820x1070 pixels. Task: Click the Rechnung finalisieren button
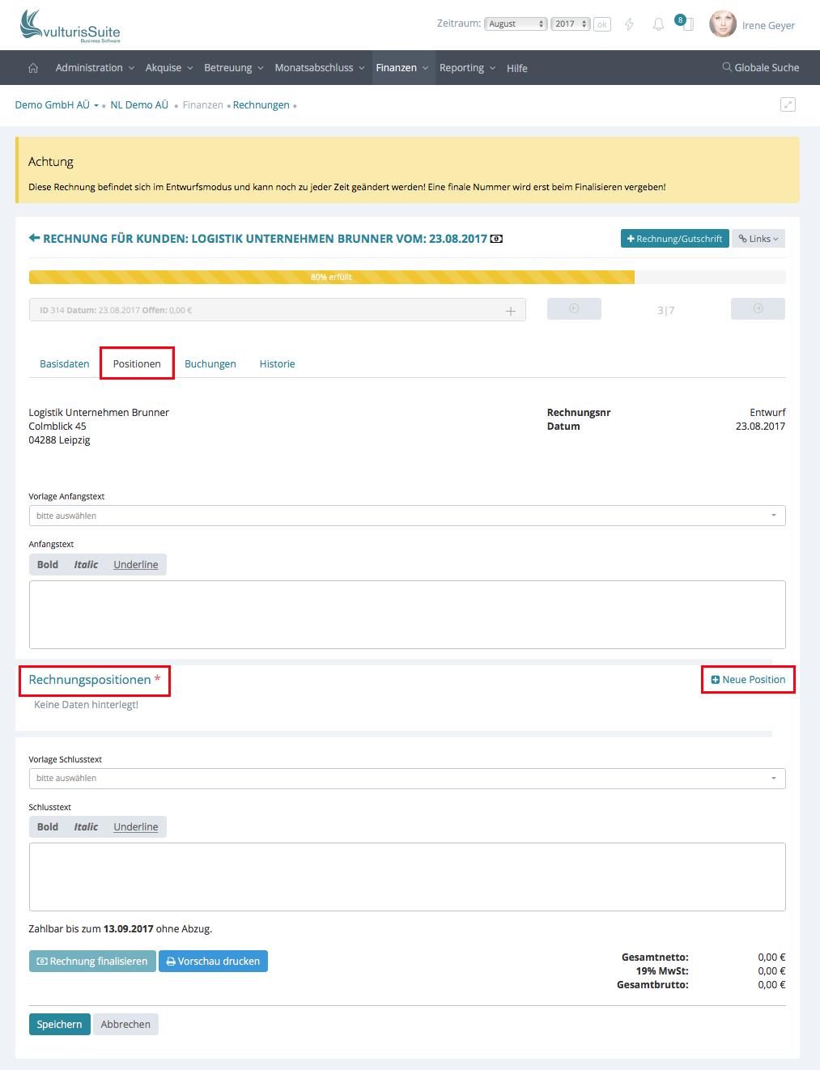point(92,962)
